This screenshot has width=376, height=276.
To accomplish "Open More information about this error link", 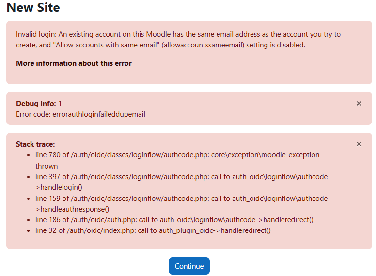I will point(74,63).
